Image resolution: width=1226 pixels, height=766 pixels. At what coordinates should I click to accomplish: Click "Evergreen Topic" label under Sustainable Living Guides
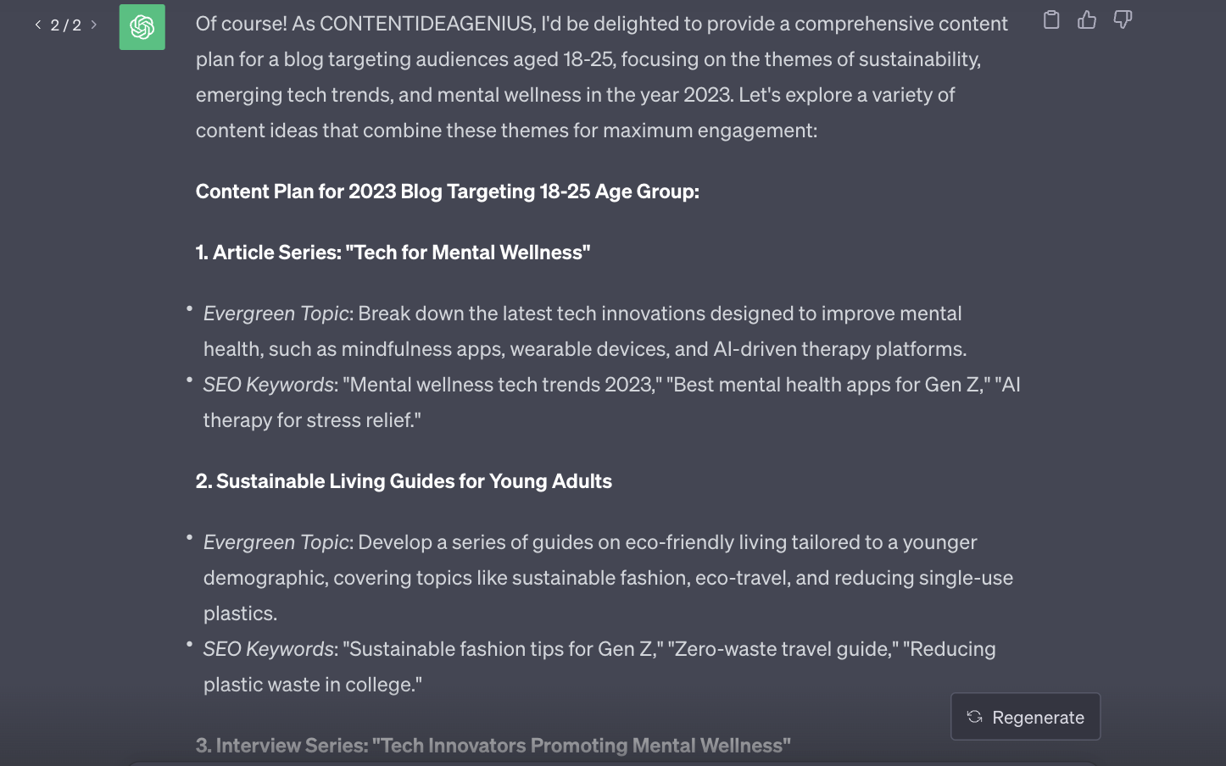pyautogui.click(x=276, y=542)
